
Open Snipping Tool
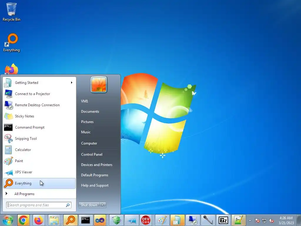tap(39, 139)
